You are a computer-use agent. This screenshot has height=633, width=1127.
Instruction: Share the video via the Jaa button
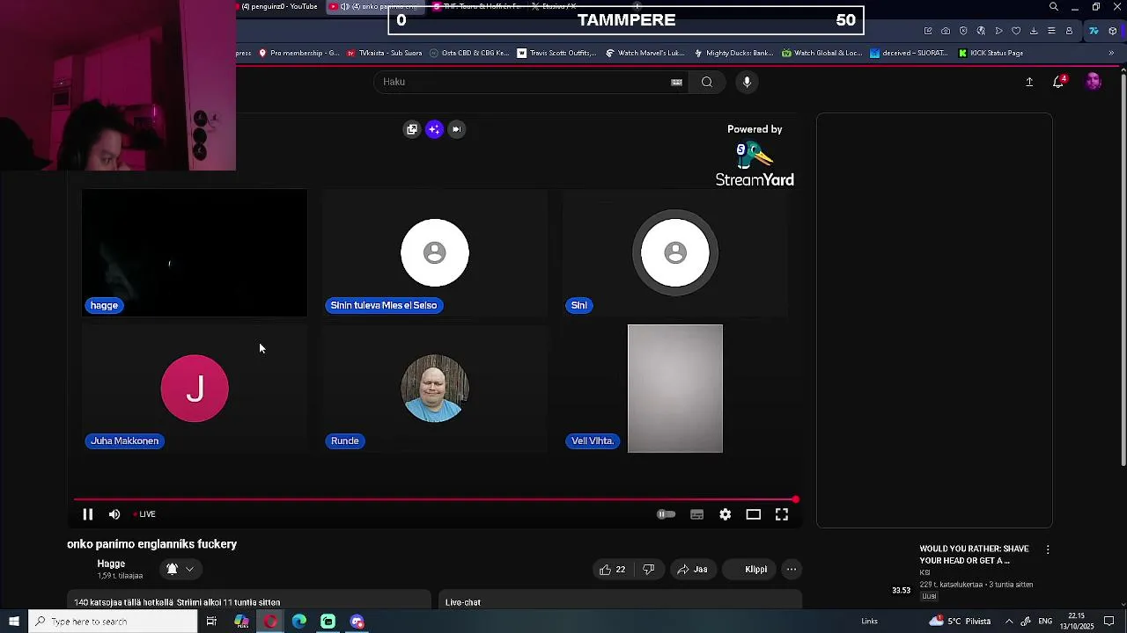point(692,570)
